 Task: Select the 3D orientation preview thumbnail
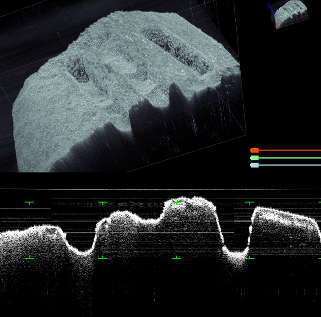(x=289, y=15)
